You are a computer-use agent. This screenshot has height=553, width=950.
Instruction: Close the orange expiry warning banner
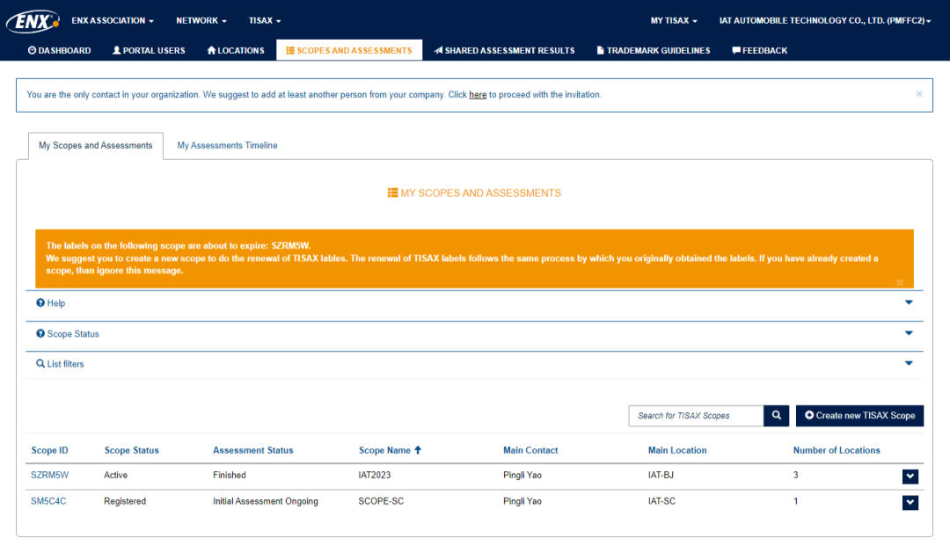tap(900, 282)
